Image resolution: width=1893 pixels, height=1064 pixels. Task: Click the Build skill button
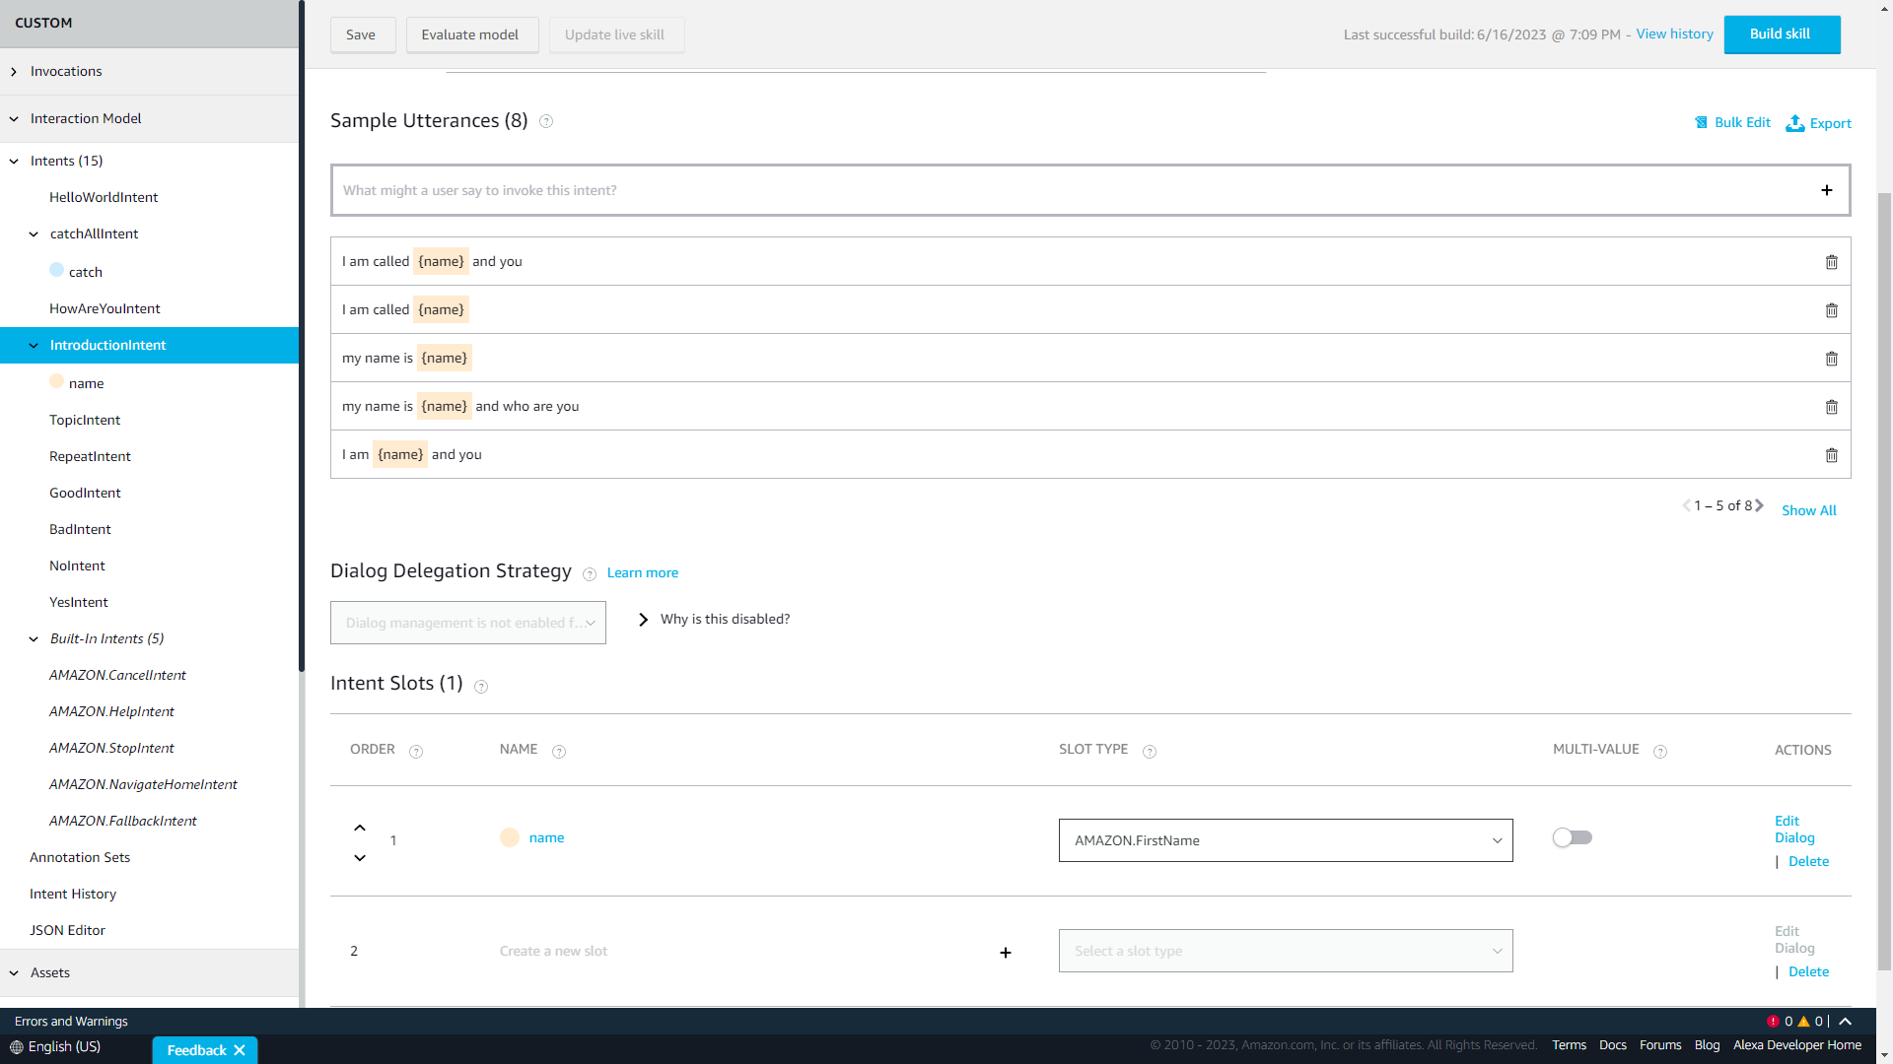1781,34
